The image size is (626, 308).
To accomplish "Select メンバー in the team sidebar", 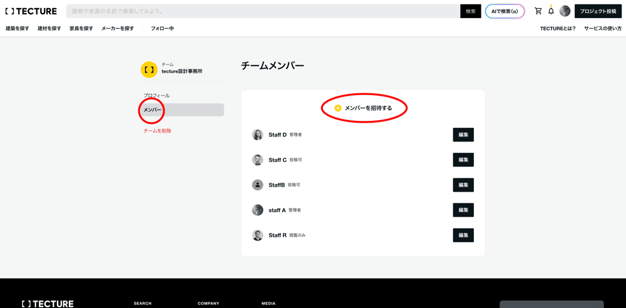I will pos(153,110).
